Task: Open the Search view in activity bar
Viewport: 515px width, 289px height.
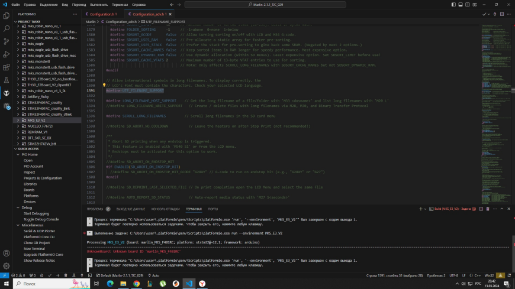Action: tap(6, 27)
